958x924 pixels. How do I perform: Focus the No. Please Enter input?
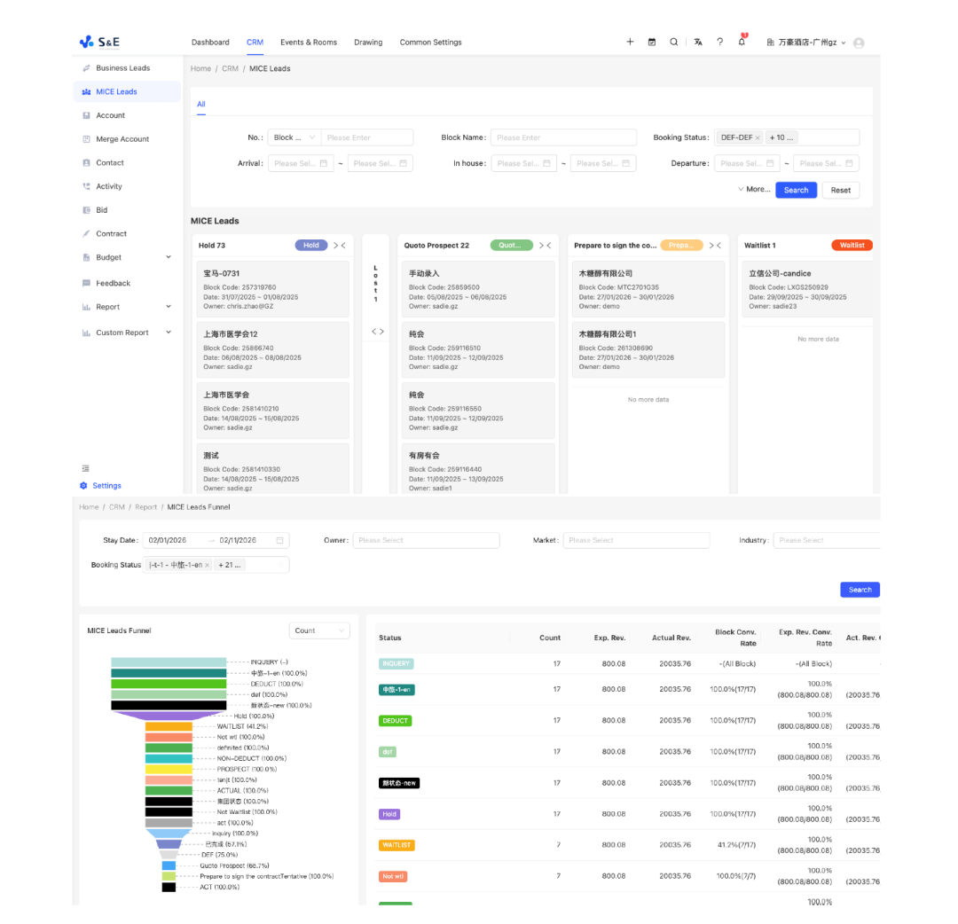[x=367, y=137]
